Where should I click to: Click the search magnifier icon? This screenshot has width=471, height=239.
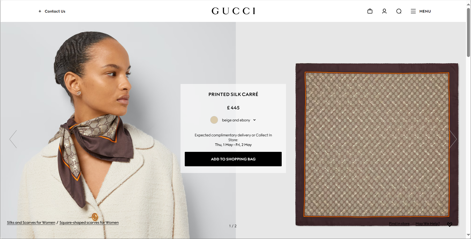pos(399,11)
